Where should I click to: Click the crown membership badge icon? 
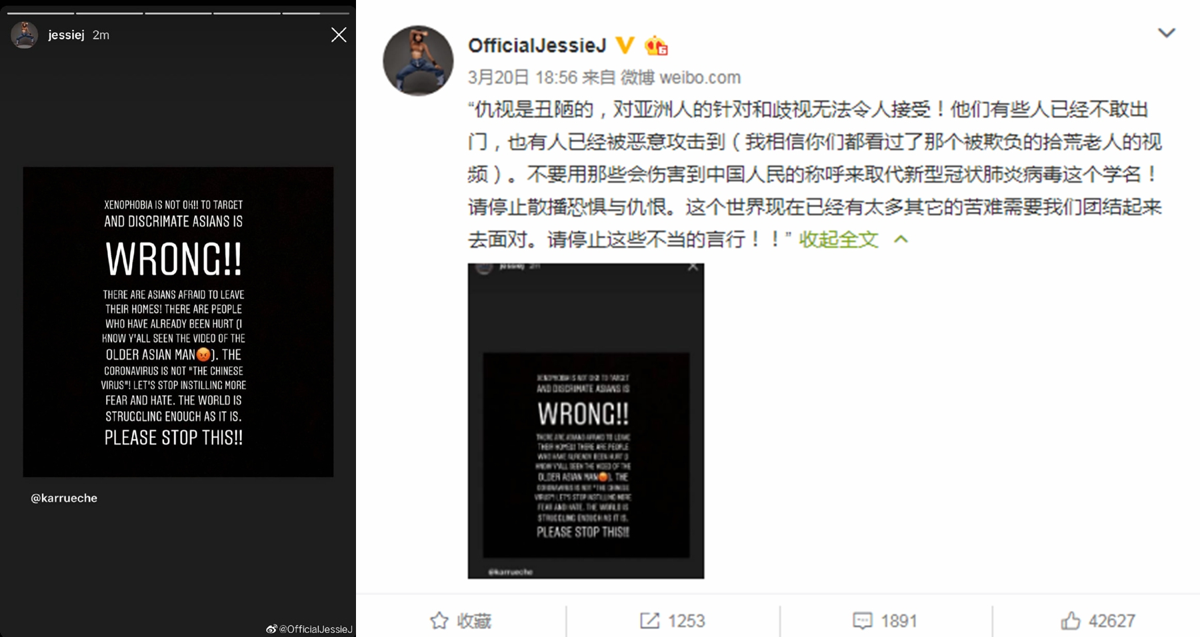656,45
